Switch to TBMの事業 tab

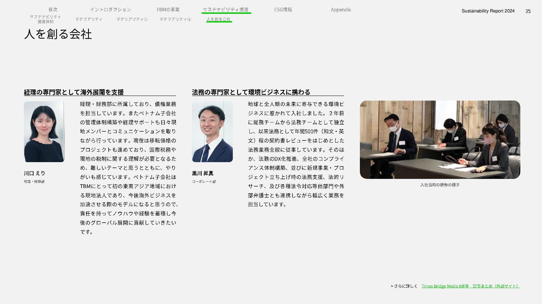tap(168, 10)
